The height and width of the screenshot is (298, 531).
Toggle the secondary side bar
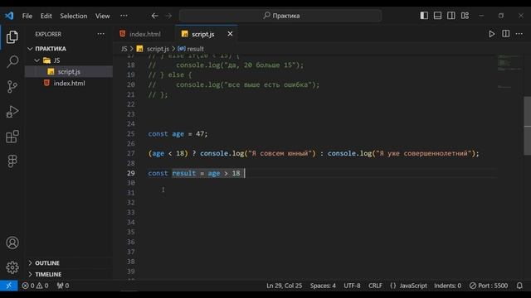pos(451,16)
